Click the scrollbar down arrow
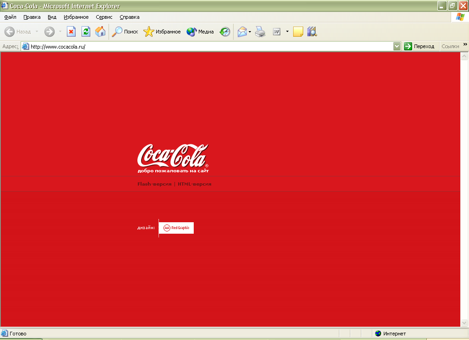Image resolution: width=469 pixels, height=340 pixels. pos(464,323)
